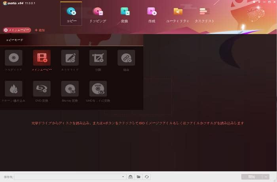This screenshot has height=182, width=277.
Task: Toggle the メインムービー mode switcher pill
Action: [17, 30]
